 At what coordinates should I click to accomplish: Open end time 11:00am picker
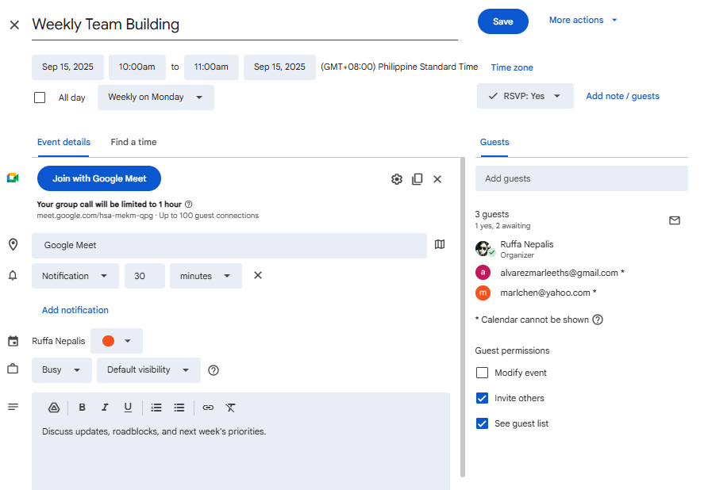point(211,67)
